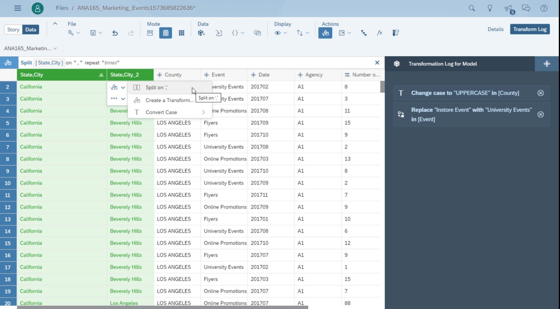The height and width of the screenshot is (309, 560).
Task: Select the Agency column header
Action: coord(318,75)
